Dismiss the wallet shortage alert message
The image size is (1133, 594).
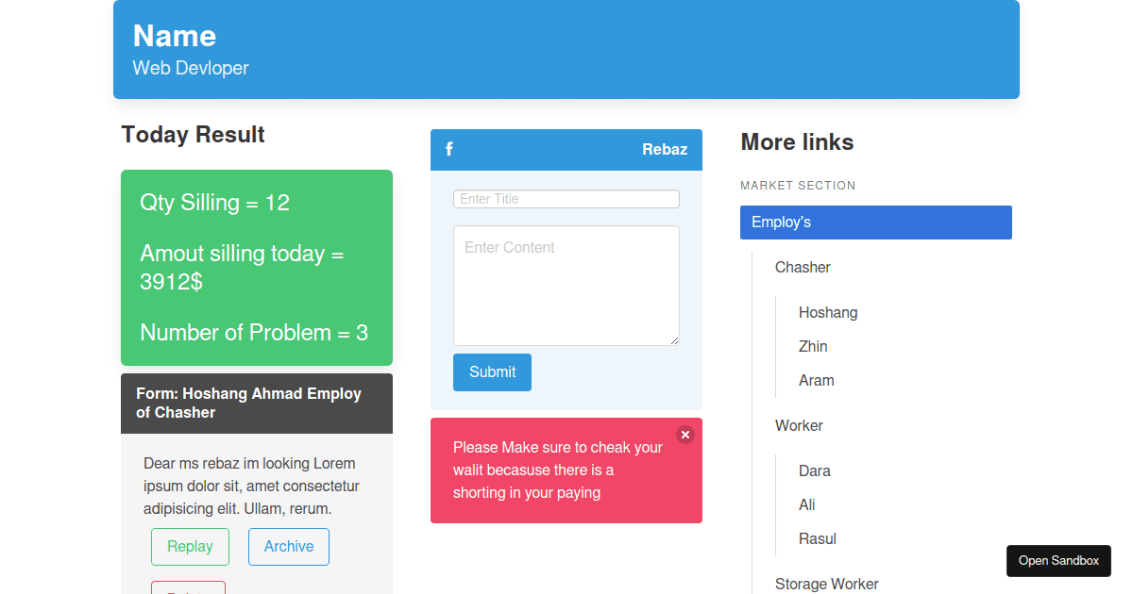(685, 435)
